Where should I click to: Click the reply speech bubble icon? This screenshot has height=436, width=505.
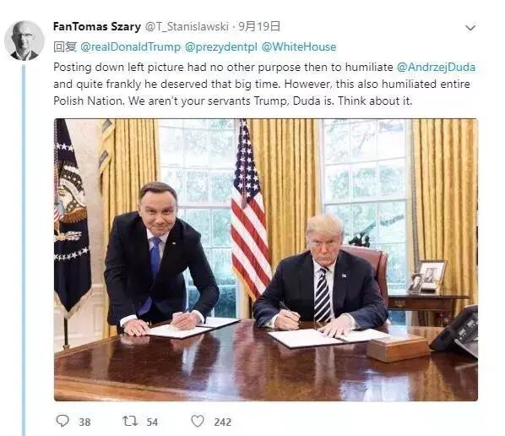pos(62,421)
